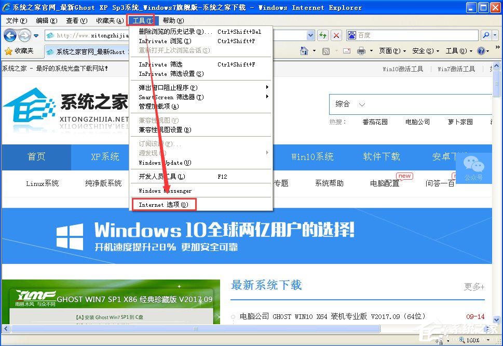Click the Print icon on command bar

362,50
